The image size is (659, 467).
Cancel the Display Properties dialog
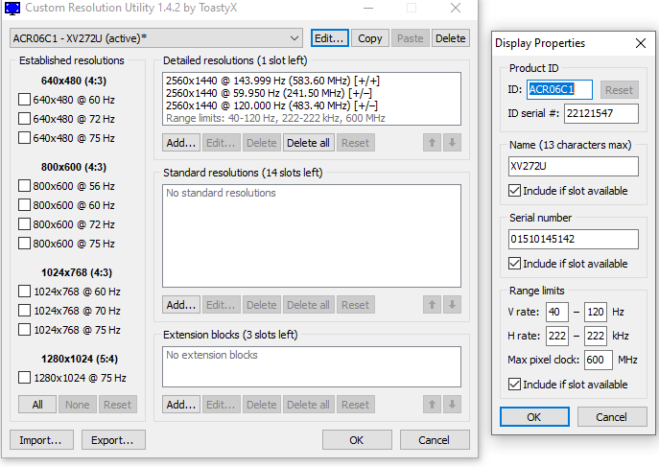pos(612,416)
